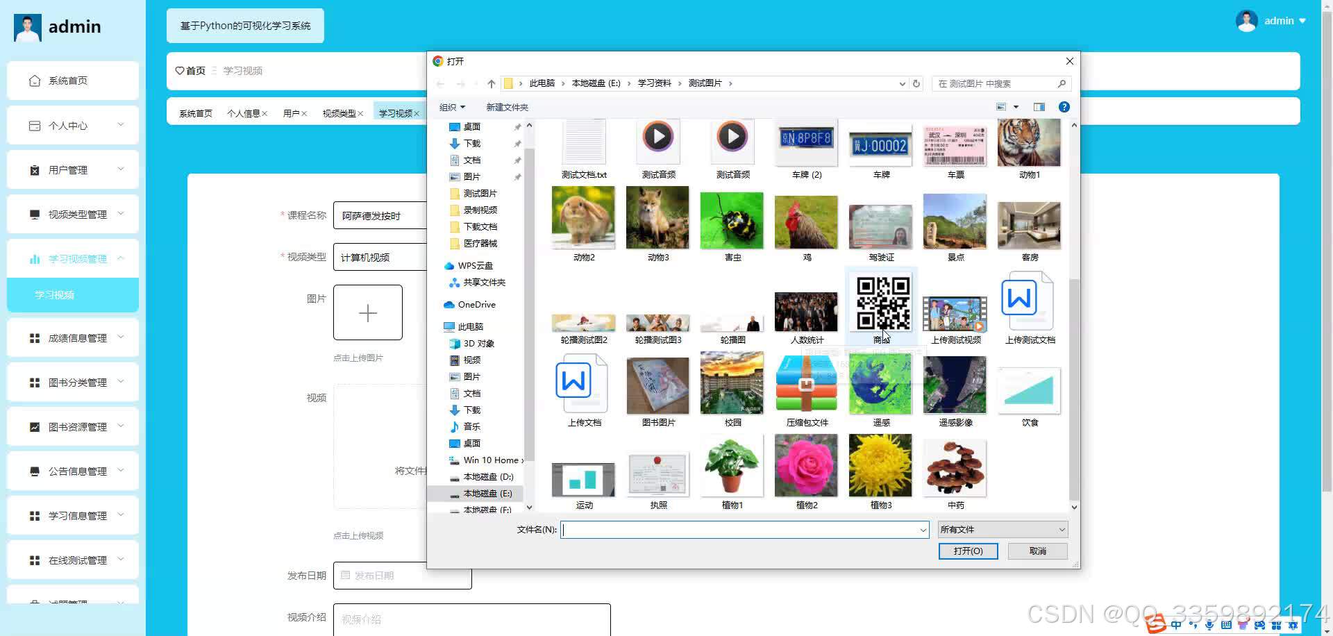Select the 测试文档.txt text file

[583, 149]
